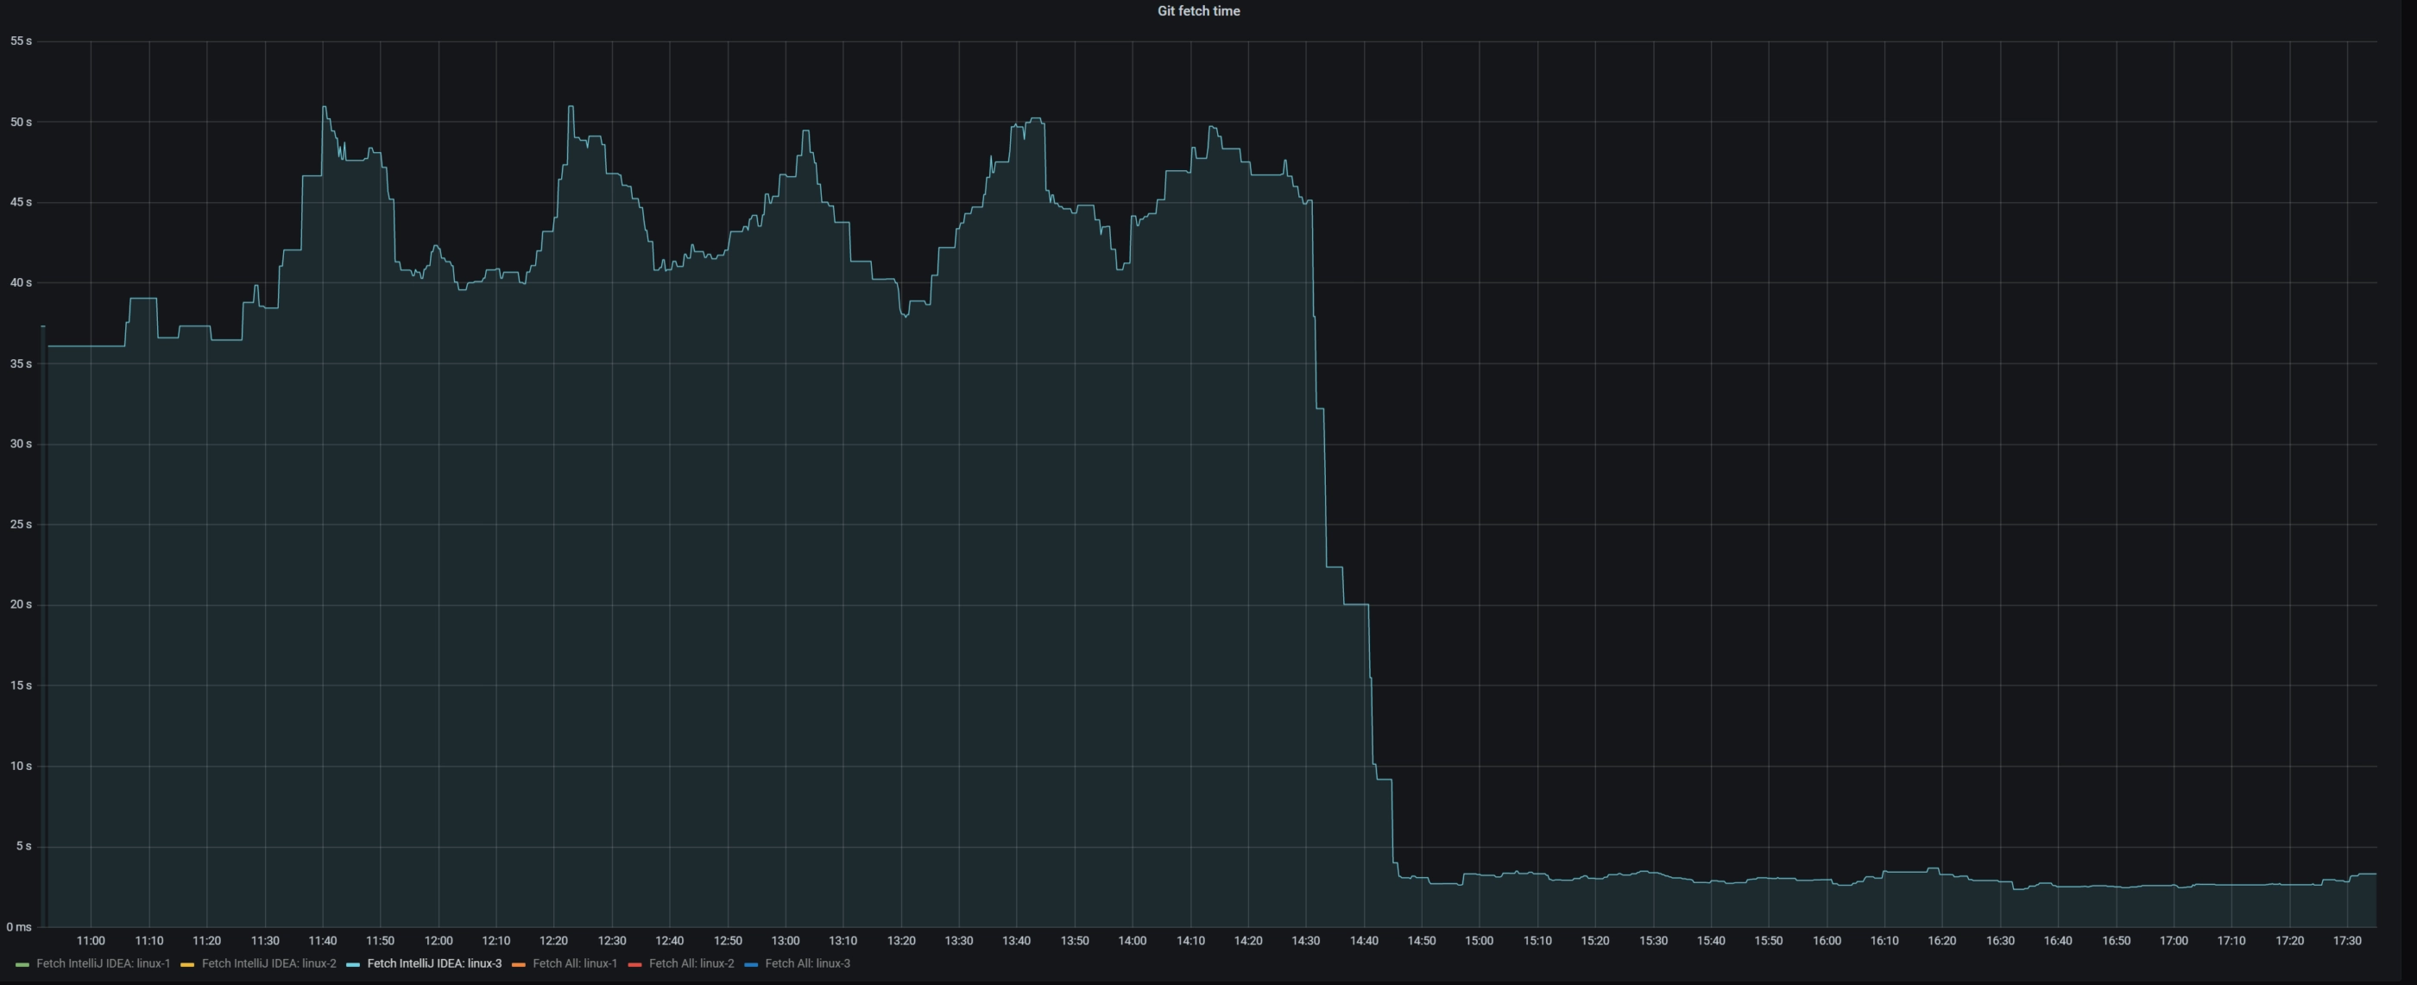Click the 15 s y-axis label
The width and height of the screenshot is (2417, 985).
21,685
